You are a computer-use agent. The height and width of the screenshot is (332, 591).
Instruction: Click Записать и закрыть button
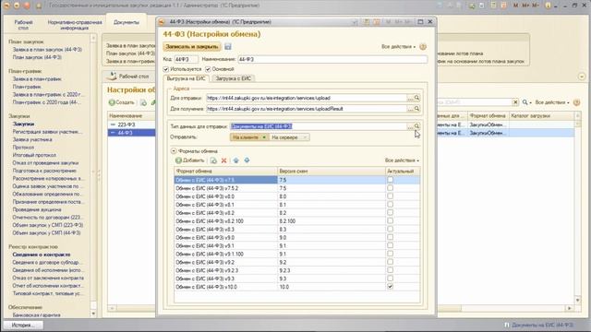point(192,47)
